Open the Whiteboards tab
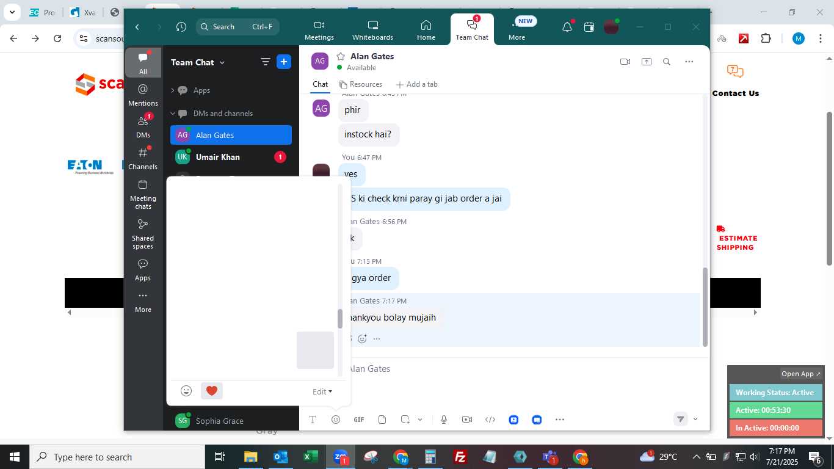Screen dimensions: 834x469 [x=372, y=30]
